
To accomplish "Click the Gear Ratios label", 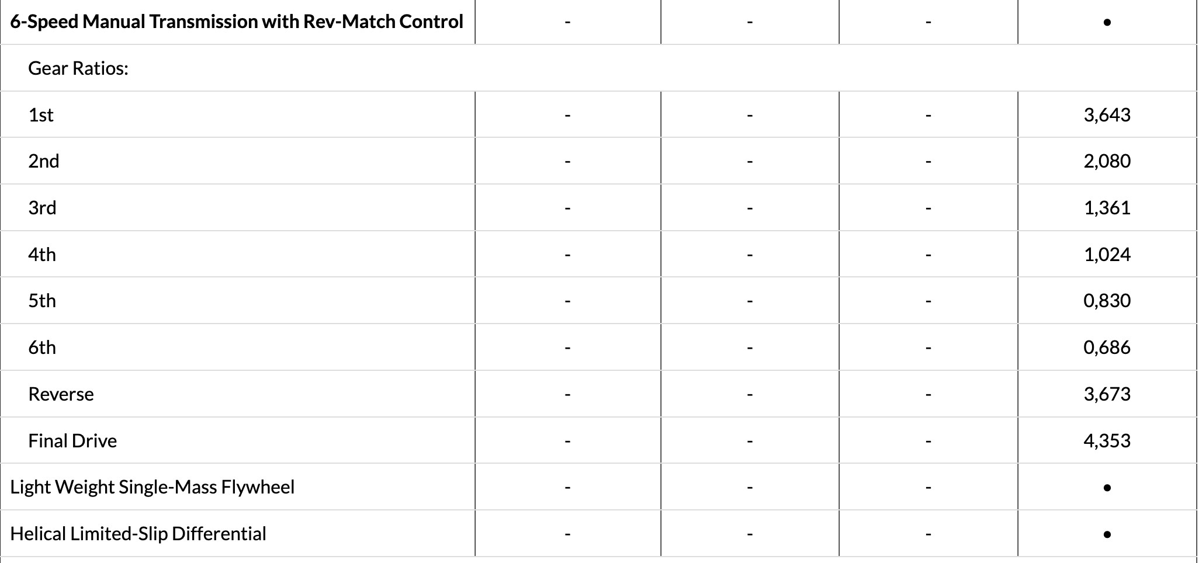I will (x=78, y=68).
